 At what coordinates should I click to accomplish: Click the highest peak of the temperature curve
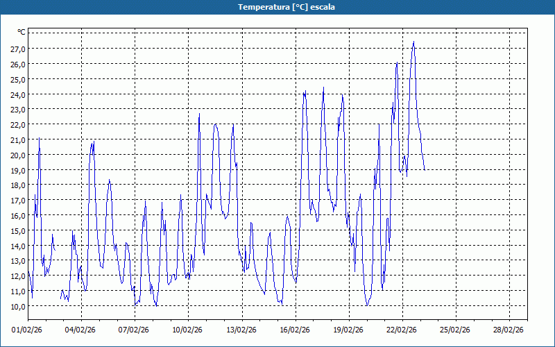[413, 42]
